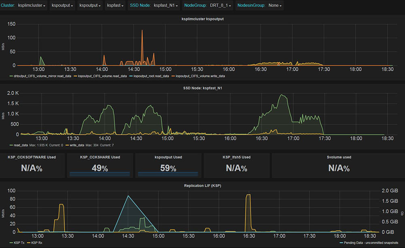Toggle kspoutput_CIFS_volume.read_data legend series
405x248 pixels.
click(100, 76)
